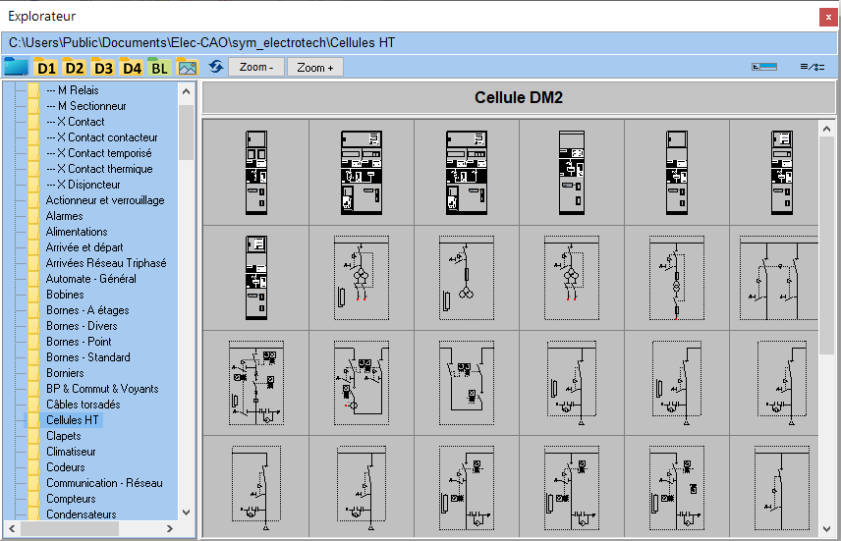Screen dimensions: 841x541
Task: Click the tree panel scroll up arrow
Action: pyautogui.click(x=186, y=90)
